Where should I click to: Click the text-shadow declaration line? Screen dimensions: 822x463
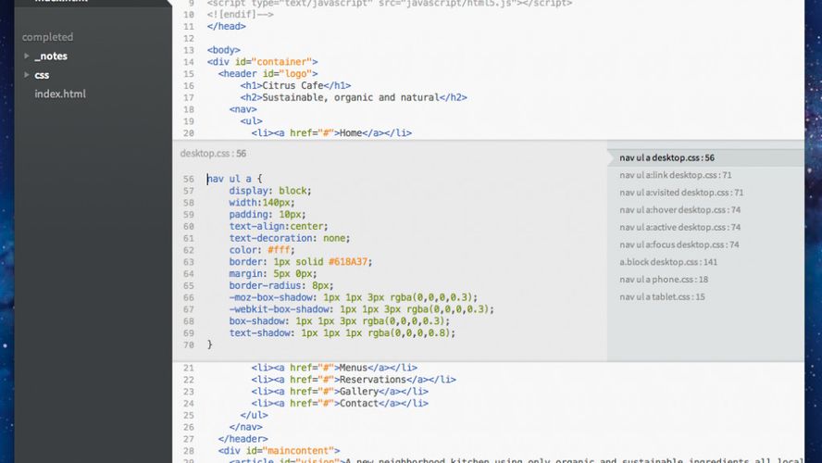342,333
